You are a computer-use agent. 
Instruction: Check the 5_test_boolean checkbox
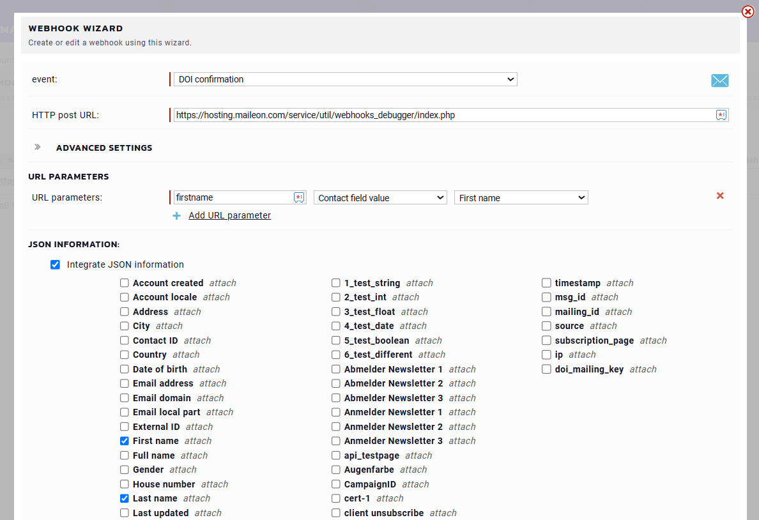(336, 340)
